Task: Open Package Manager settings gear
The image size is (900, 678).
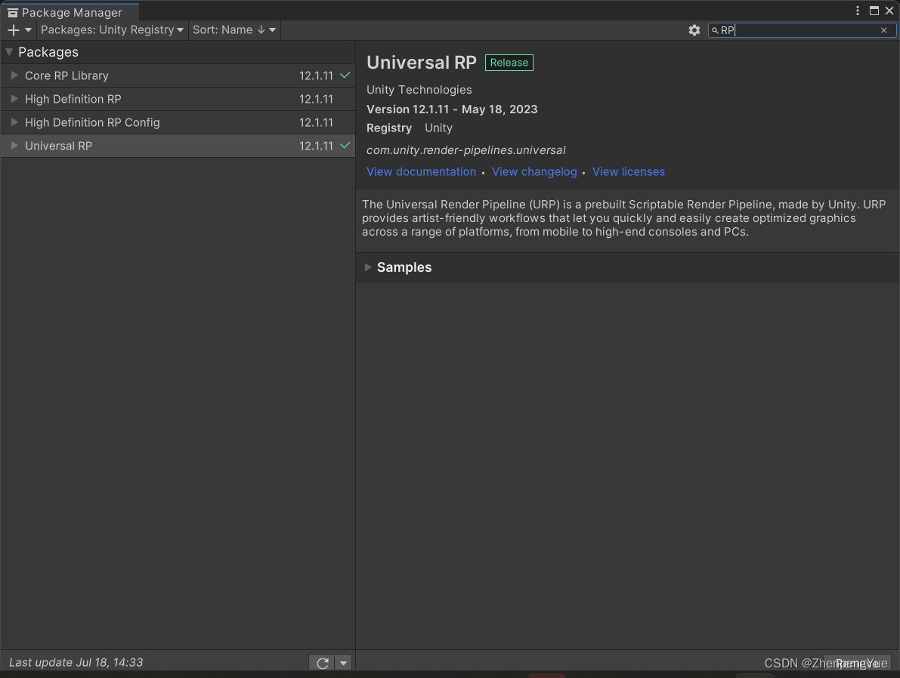Action: [694, 30]
